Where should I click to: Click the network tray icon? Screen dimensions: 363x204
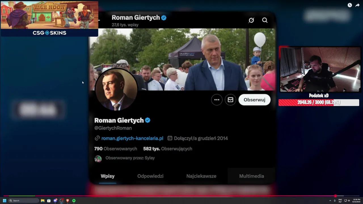(x=345, y=201)
